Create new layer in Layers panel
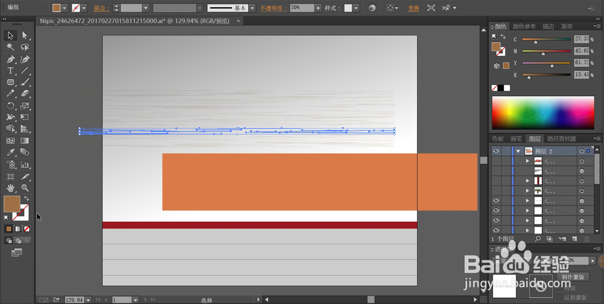Screen dimensions: 604x304 574,239
